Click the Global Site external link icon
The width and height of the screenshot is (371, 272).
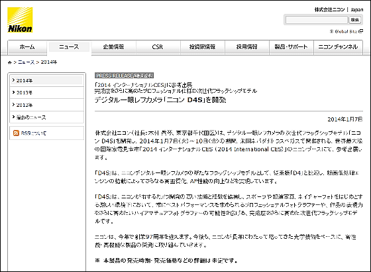[361, 31]
